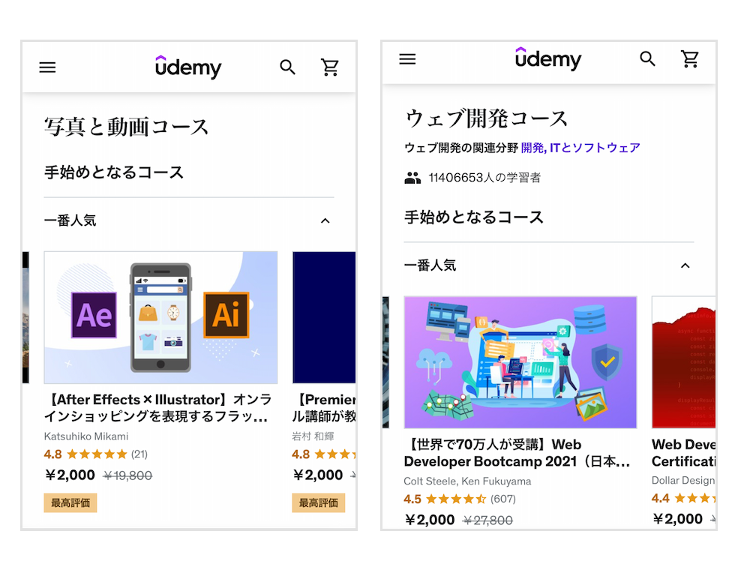Click ¥2,000 price on After Effects course
This screenshot has width=738, height=570.
click(70, 475)
